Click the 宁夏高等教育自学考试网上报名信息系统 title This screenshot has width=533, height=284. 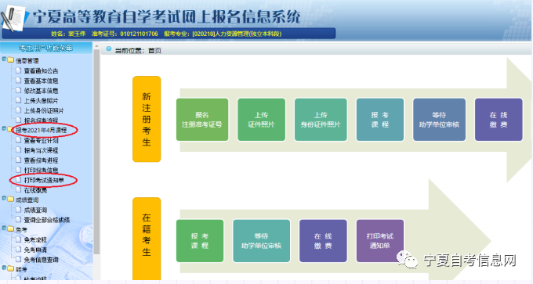(x=166, y=16)
